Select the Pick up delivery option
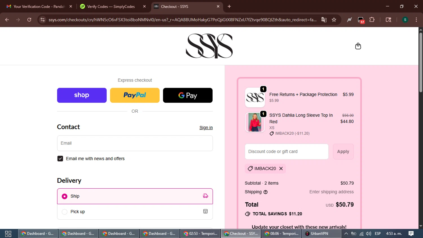This screenshot has height=238, width=423. 135,212
